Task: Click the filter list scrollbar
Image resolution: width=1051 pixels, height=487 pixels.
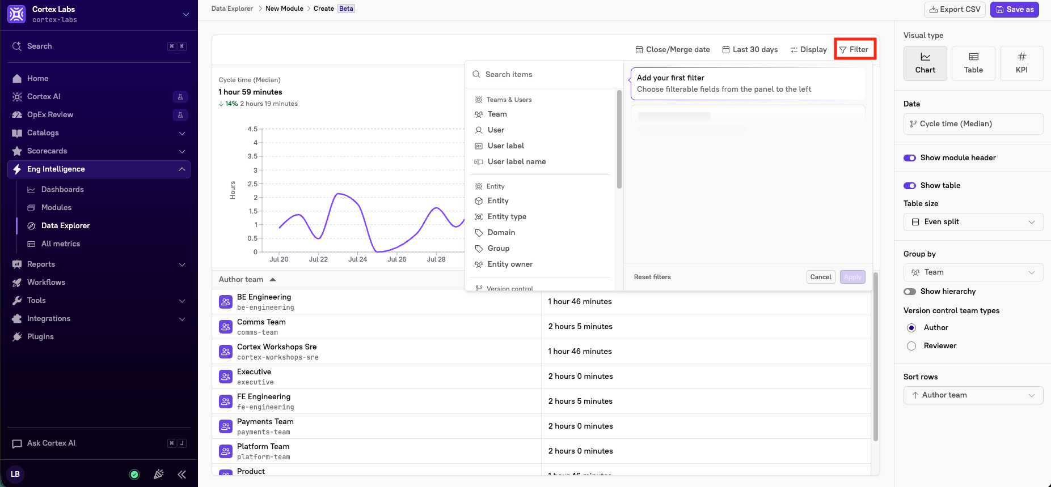Action: coord(619,139)
